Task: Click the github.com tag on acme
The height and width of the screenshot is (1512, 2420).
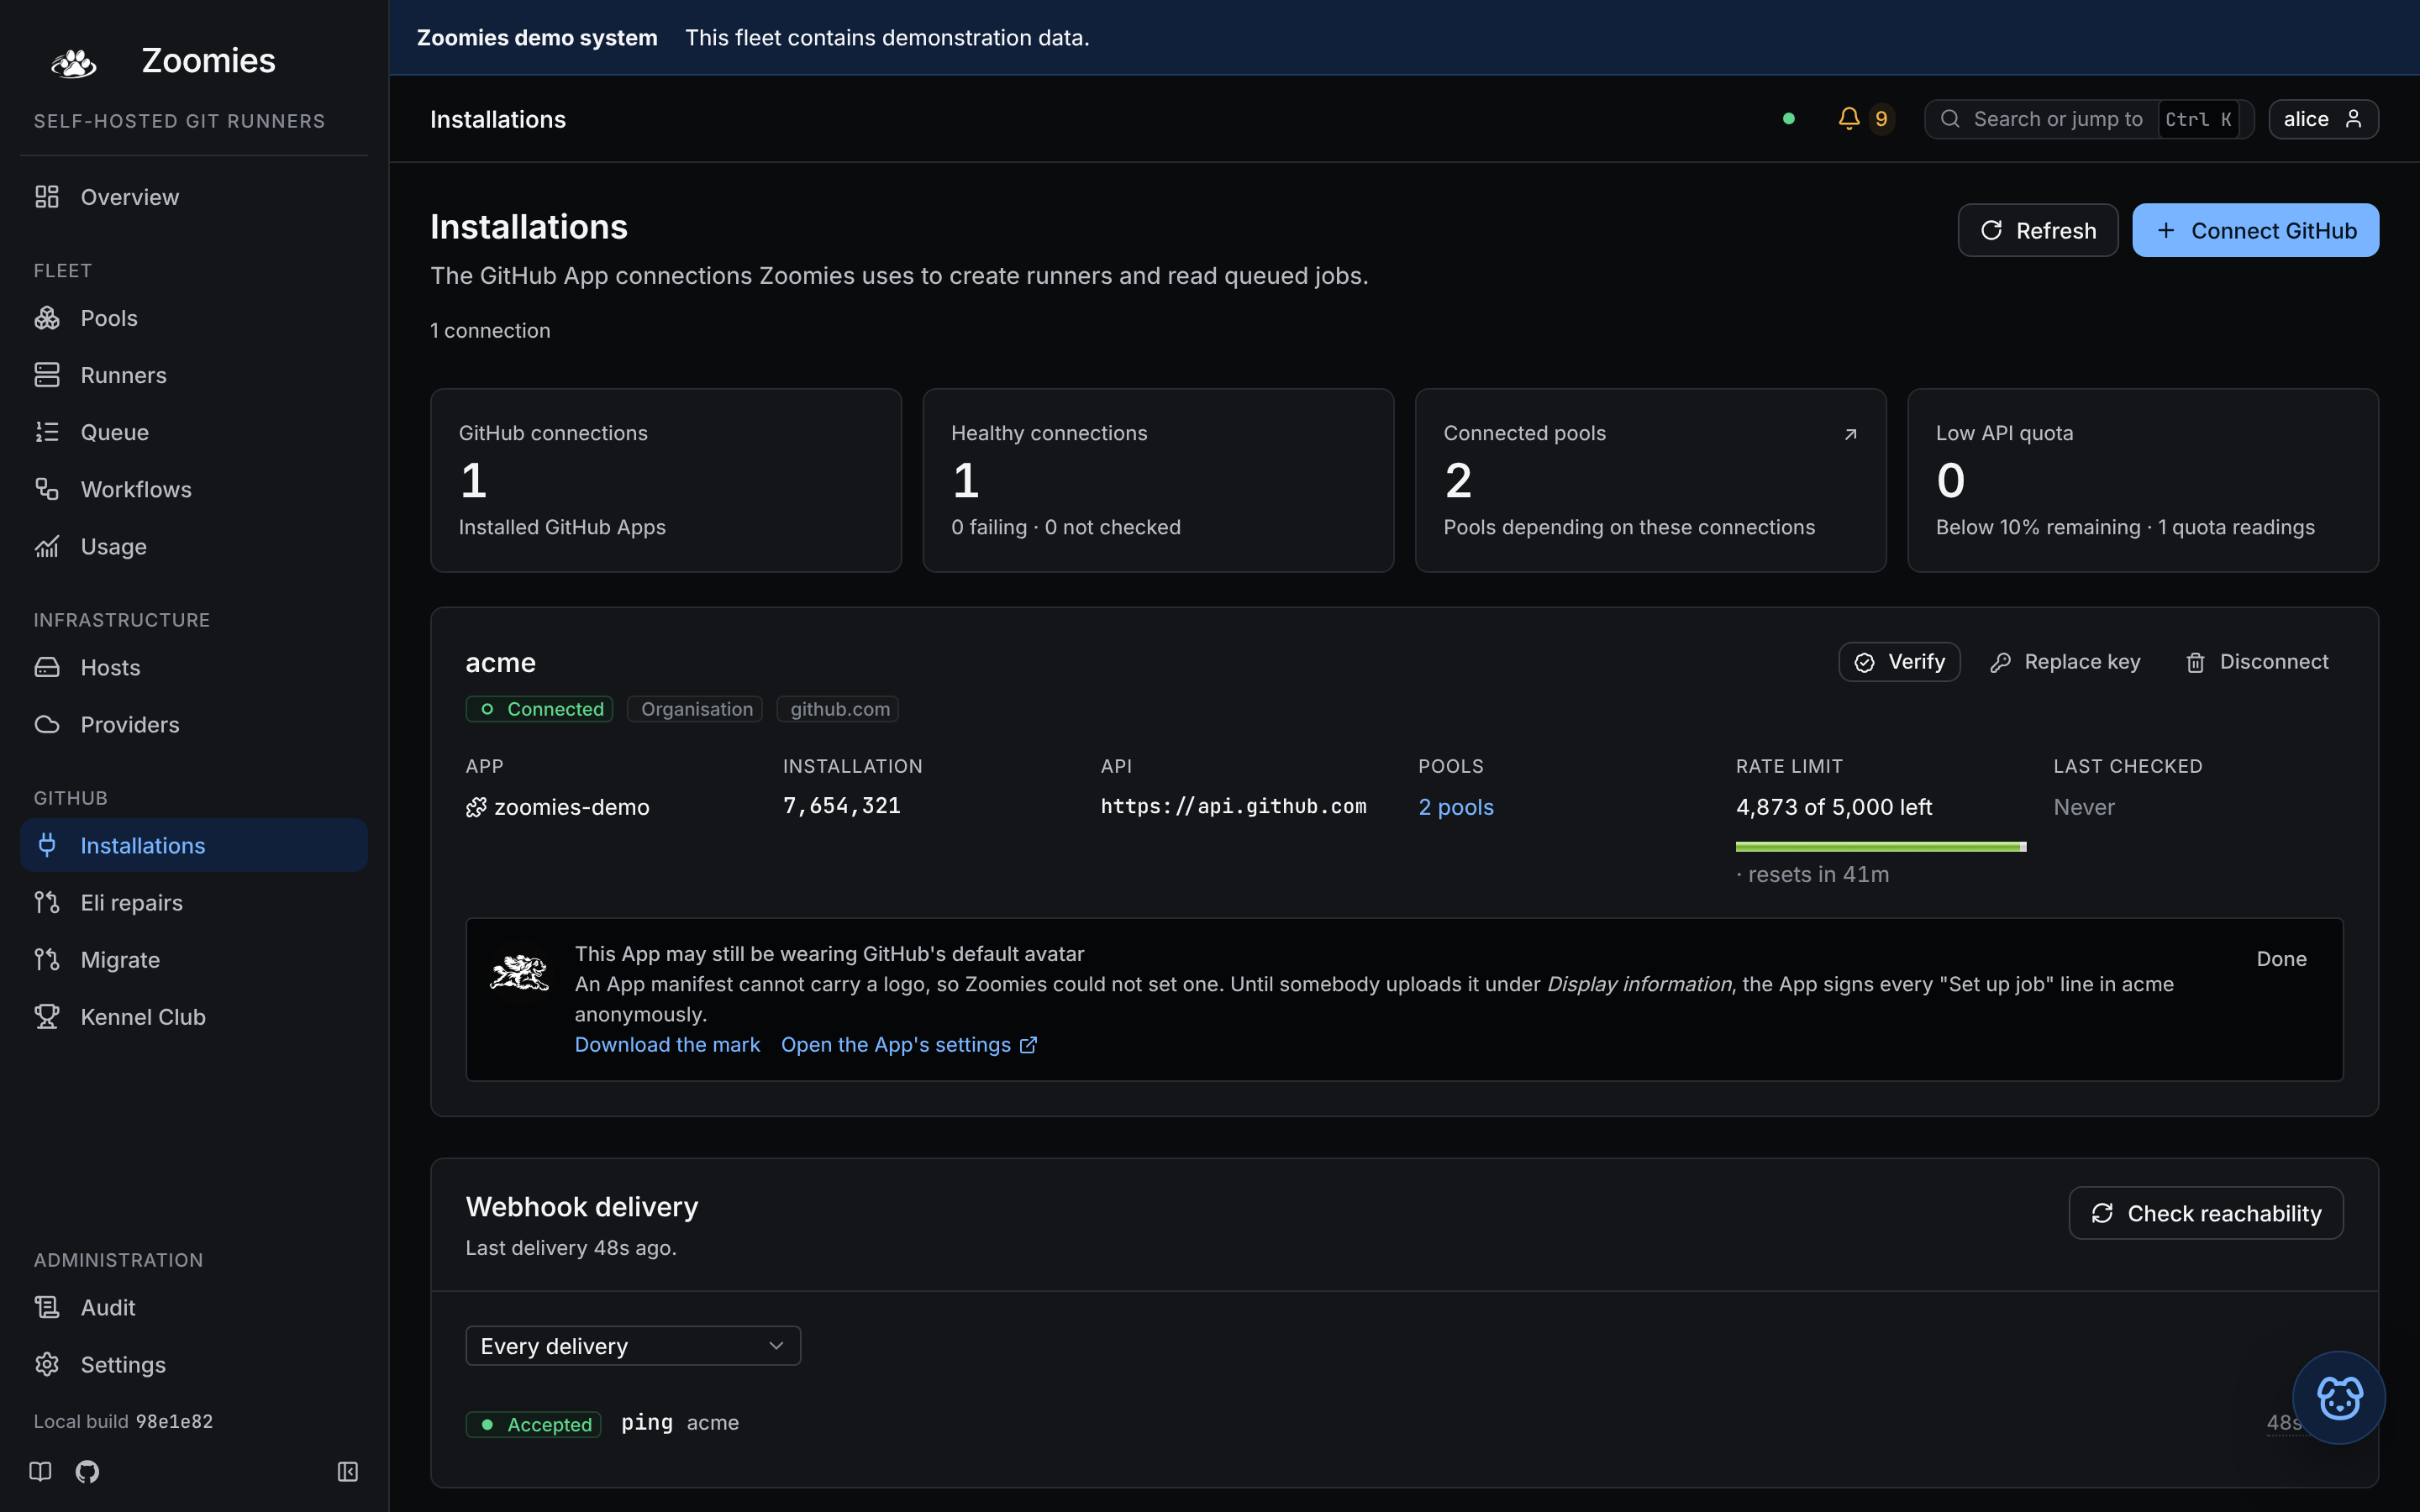Action: pos(838,709)
